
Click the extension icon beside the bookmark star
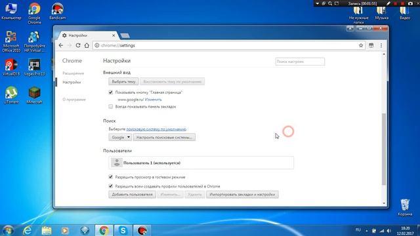point(371,45)
